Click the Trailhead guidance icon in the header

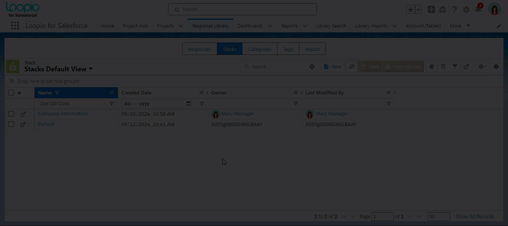tap(443, 10)
